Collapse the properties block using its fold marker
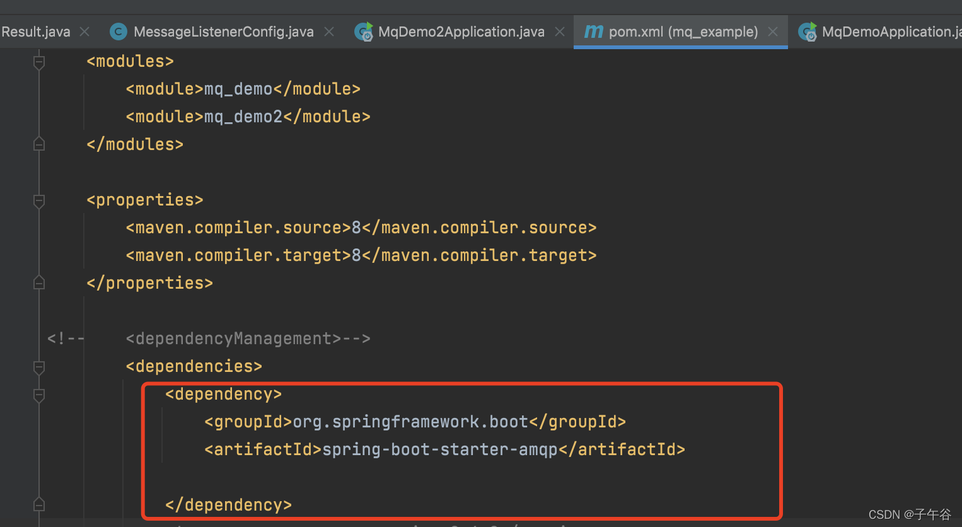This screenshot has height=527, width=962. pyautogui.click(x=38, y=202)
